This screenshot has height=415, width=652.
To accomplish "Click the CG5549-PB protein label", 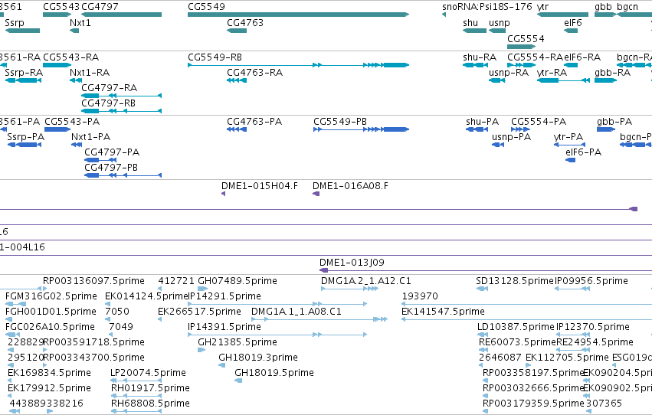I will pyautogui.click(x=339, y=121).
